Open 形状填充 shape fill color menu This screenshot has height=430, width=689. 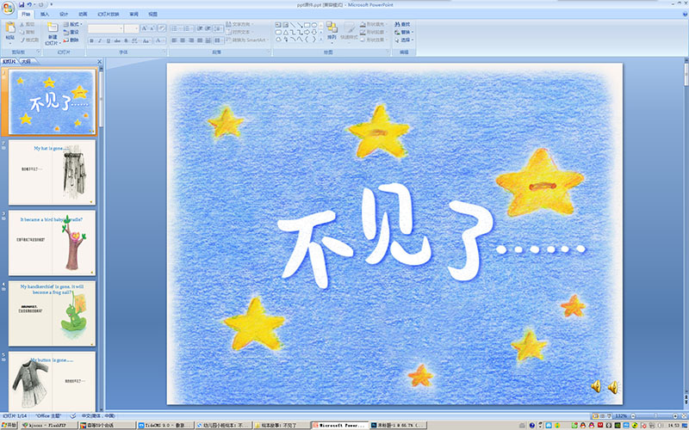pos(375,24)
